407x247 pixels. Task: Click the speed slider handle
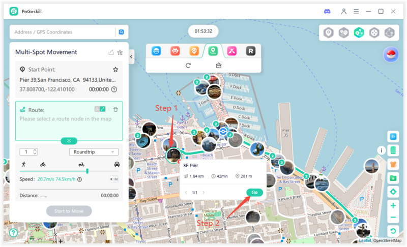(87, 171)
